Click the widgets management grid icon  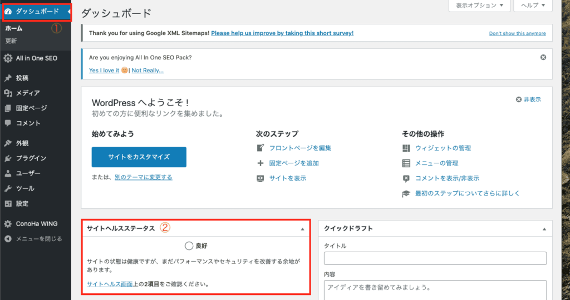[x=406, y=148]
